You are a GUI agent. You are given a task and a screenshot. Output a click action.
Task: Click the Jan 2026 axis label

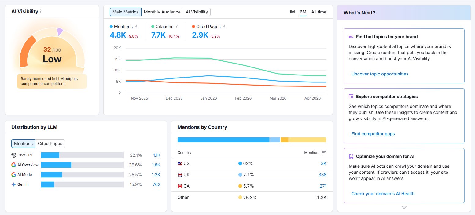click(208, 98)
